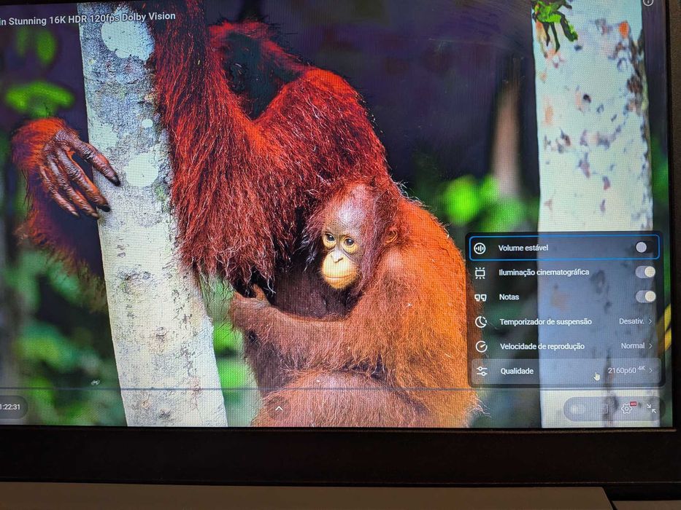Turn off Iluminação cinematográfica switch
681x510 pixels.
pyautogui.click(x=645, y=272)
